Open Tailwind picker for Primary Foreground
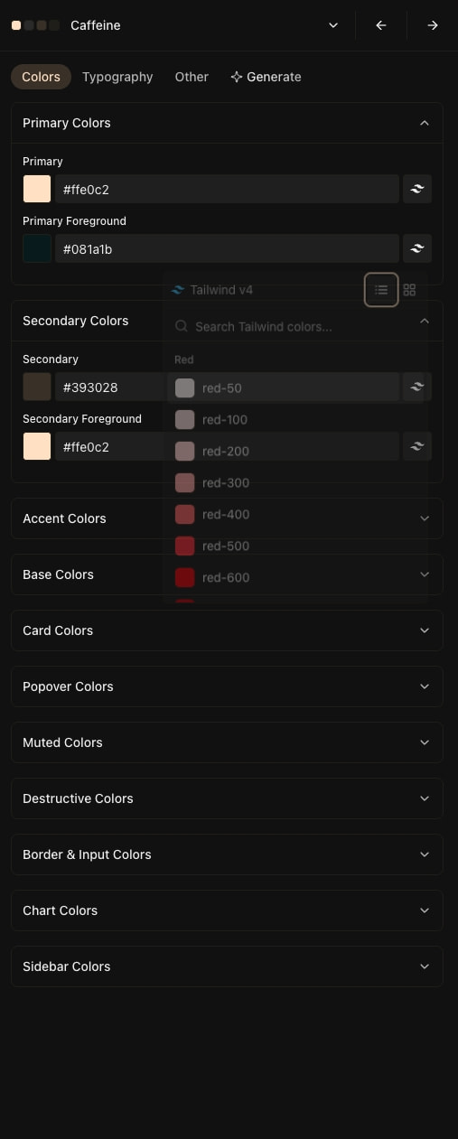 tap(416, 248)
